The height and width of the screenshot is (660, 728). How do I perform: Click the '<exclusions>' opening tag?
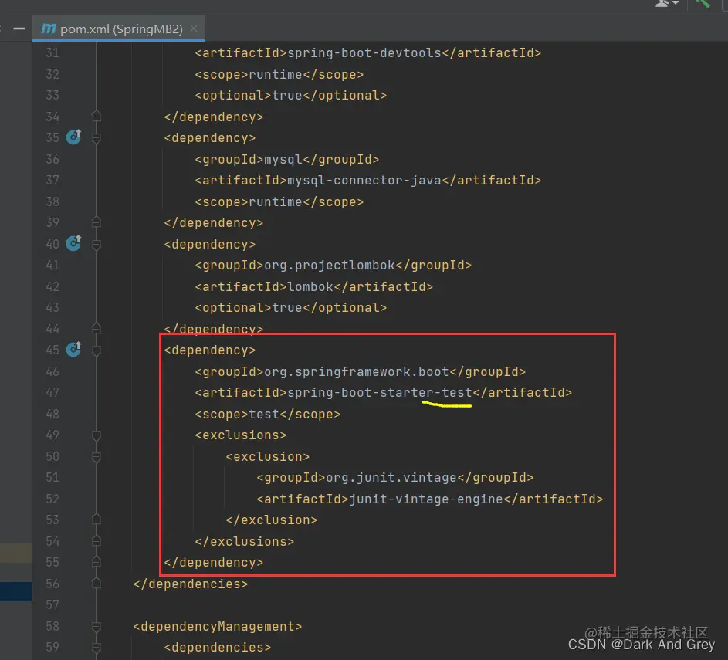click(x=241, y=435)
